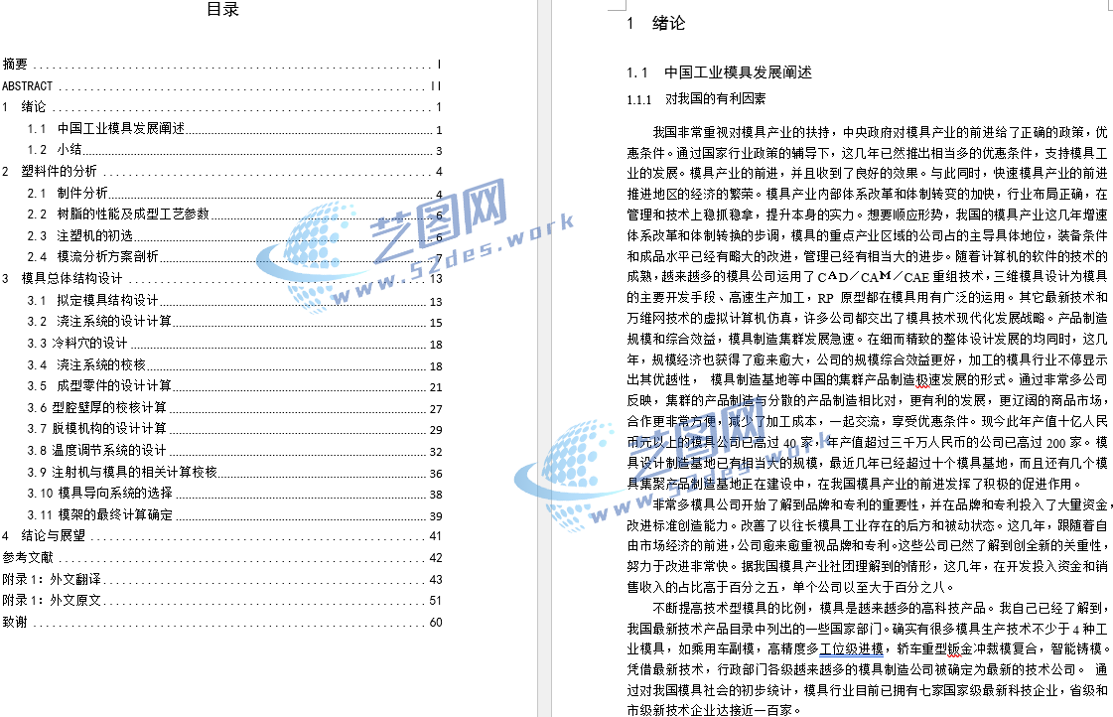The height and width of the screenshot is (717, 1113).
Task: Click the underlined word '工位级进模' in body text
Action: (852, 648)
